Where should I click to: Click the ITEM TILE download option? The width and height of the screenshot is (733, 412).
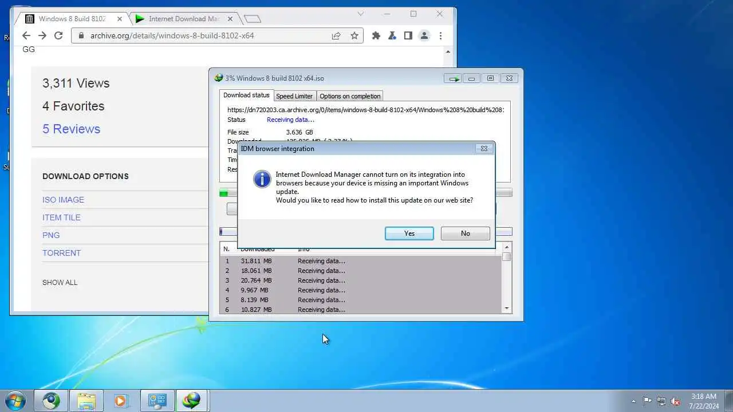[61, 217]
